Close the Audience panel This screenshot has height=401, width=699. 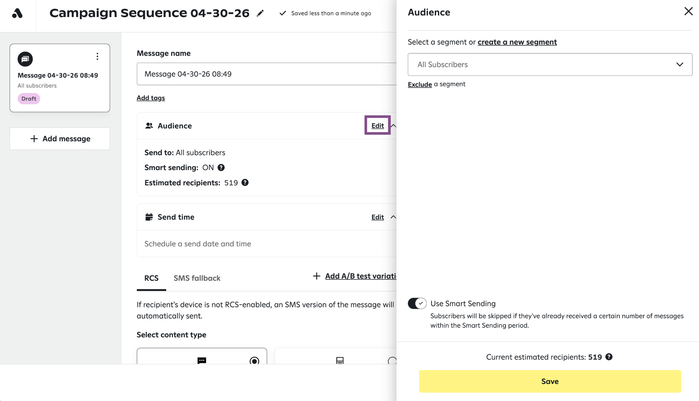click(688, 11)
